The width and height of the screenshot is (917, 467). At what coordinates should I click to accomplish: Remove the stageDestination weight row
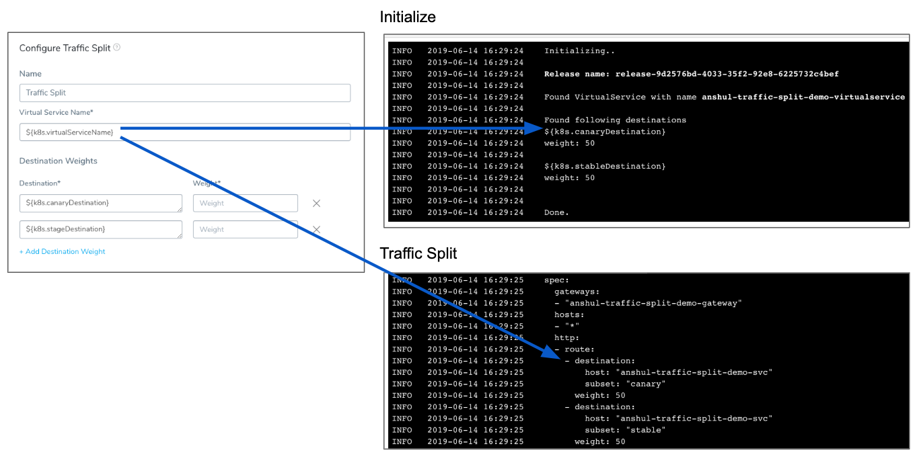316,229
